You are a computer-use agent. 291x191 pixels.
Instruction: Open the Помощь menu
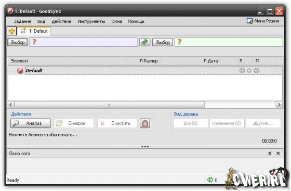pyautogui.click(x=136, y=21)
